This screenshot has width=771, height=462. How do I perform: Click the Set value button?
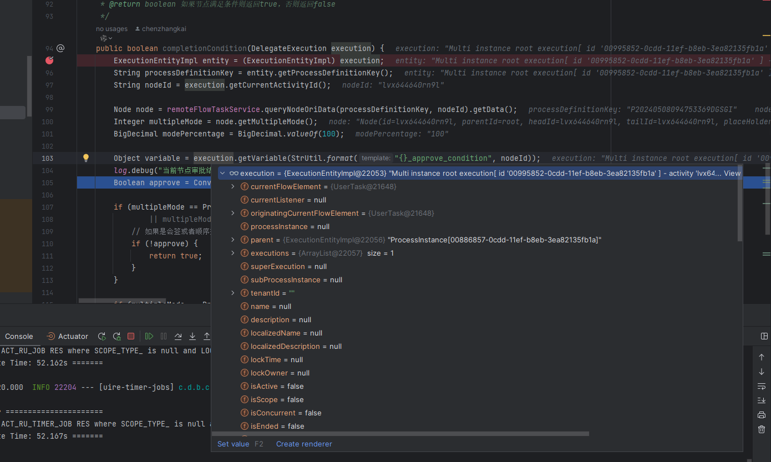pos(233,444)
